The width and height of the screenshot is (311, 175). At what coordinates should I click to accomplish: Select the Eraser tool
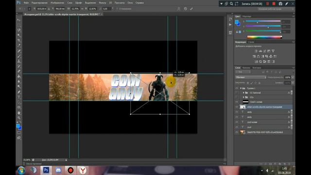tap(19, 71)
